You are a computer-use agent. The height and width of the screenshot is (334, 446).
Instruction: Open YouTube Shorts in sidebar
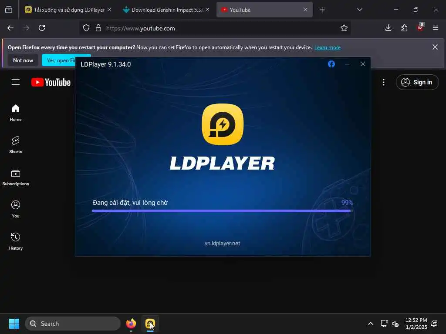[16, 145]
